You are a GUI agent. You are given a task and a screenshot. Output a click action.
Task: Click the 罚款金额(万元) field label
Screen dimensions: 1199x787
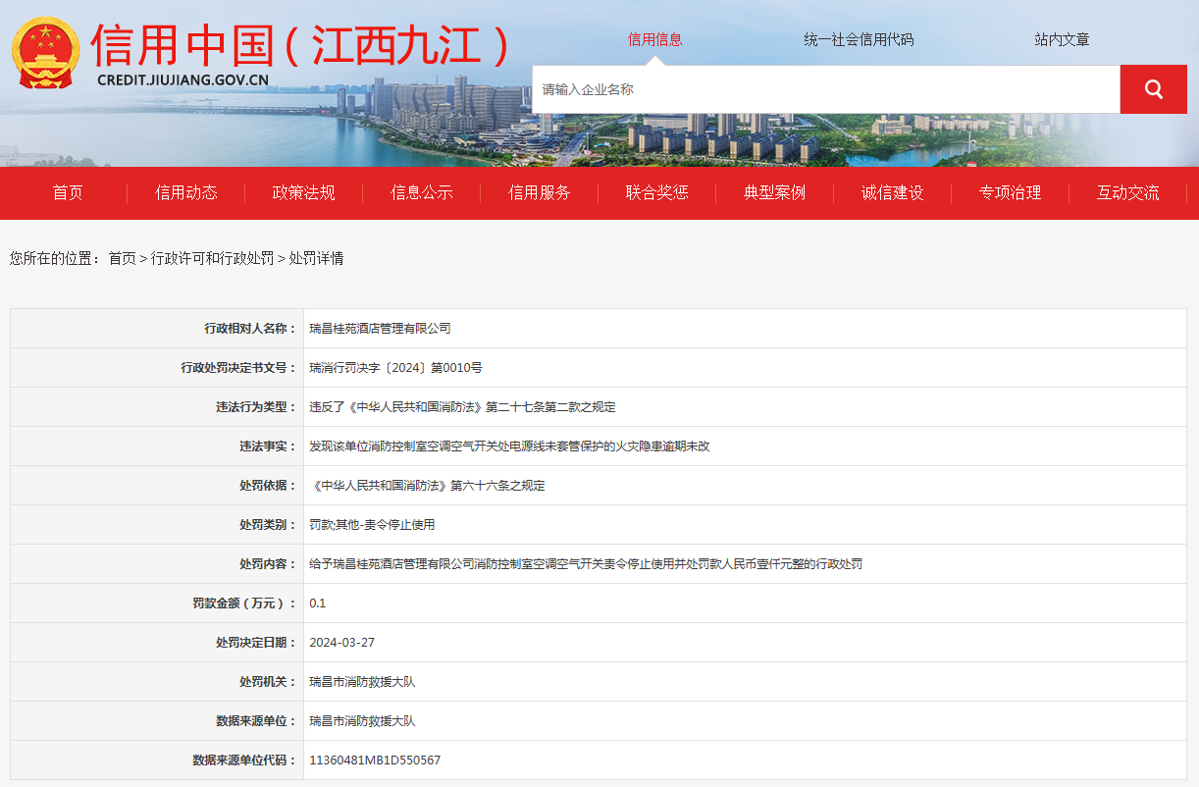244,603
